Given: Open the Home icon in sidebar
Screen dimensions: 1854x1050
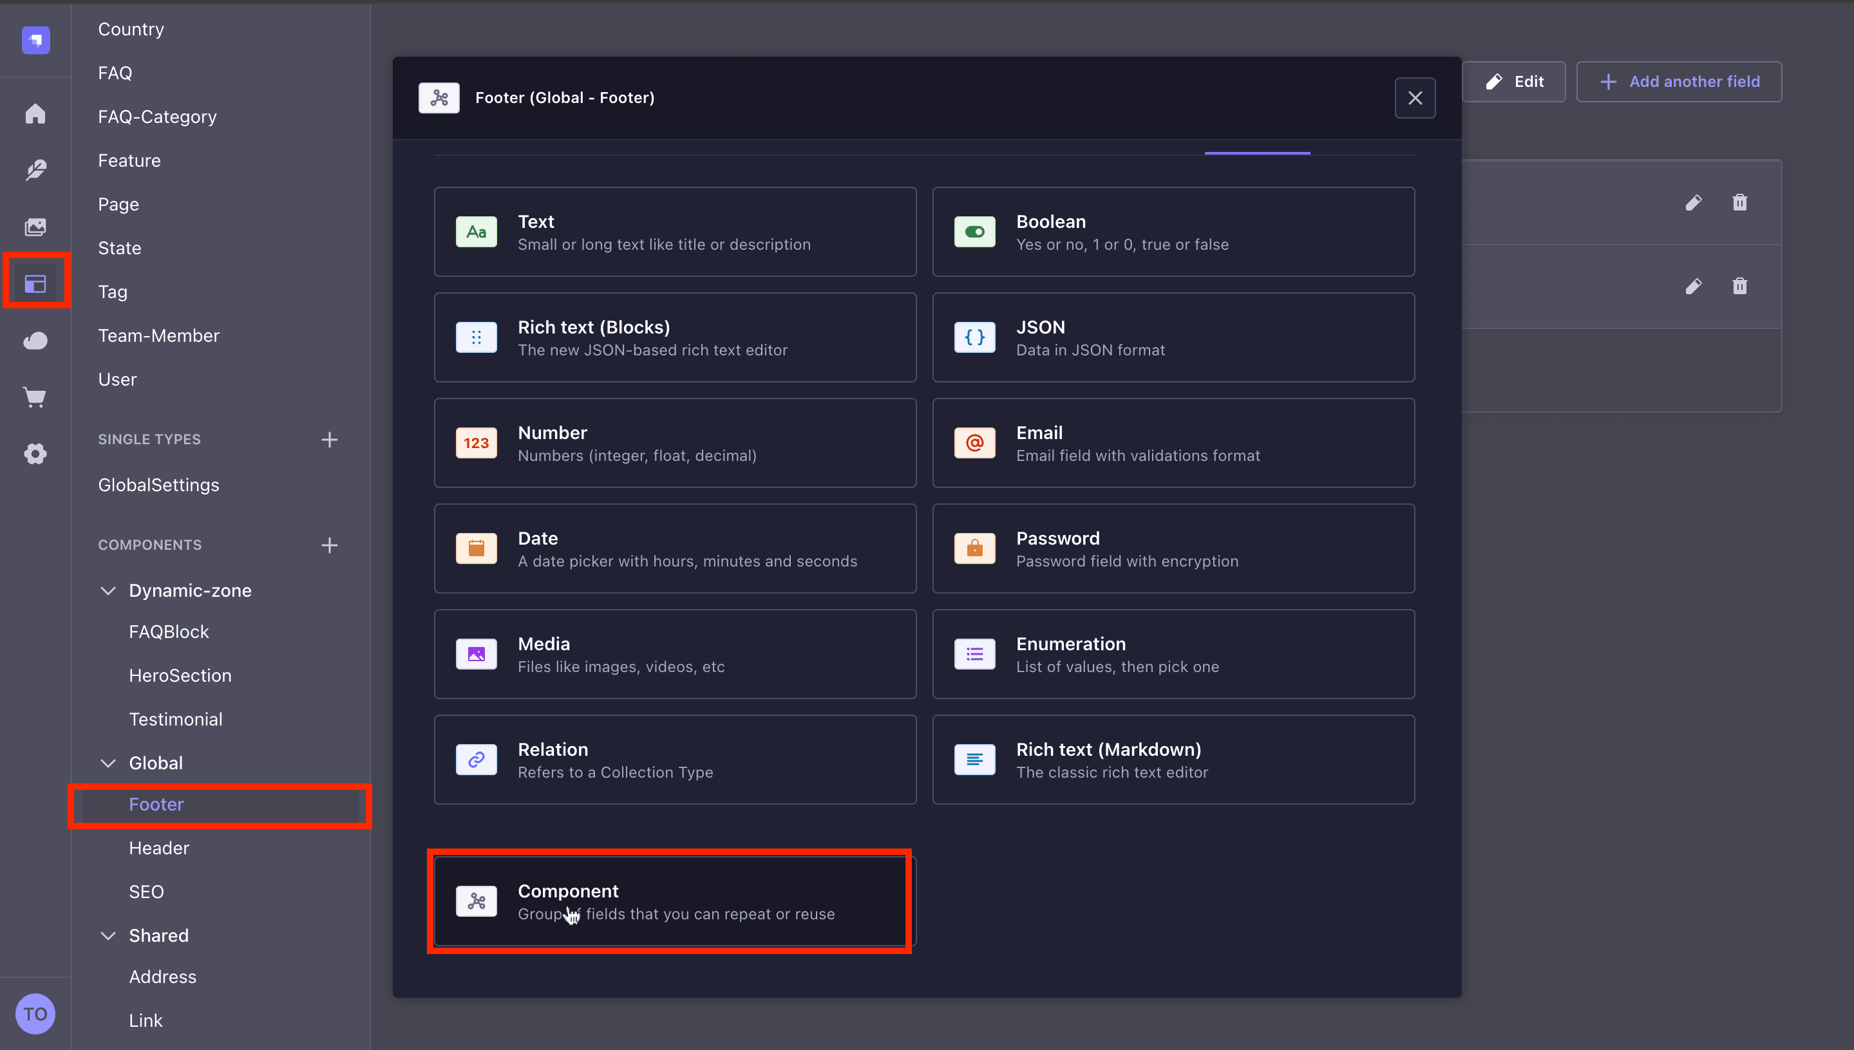Looking at the screenshot, I should pos(35,114).
